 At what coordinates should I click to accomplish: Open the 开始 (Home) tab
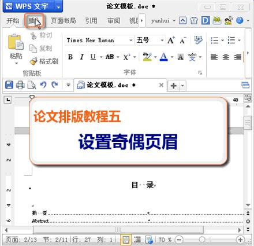coord(13,21)
